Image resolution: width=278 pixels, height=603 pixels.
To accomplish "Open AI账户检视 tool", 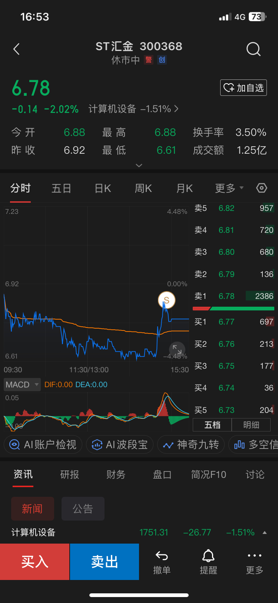I will point(43,444).
